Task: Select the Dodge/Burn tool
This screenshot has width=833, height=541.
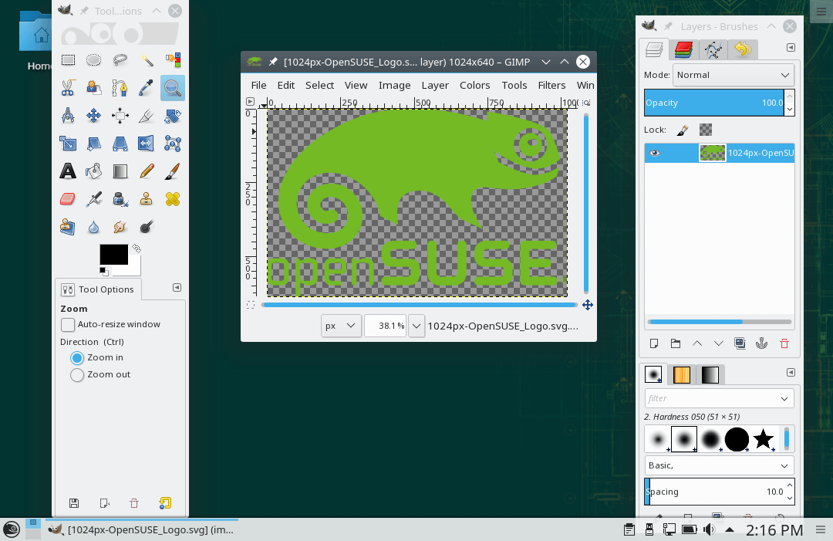Action: click(x=147, y=228)
